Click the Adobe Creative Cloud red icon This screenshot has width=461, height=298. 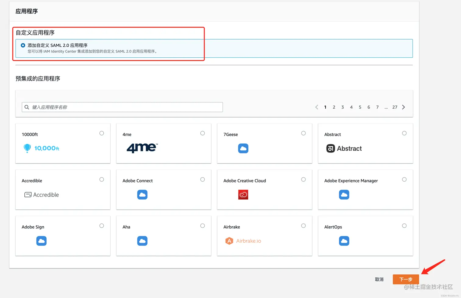pos(243,195)
